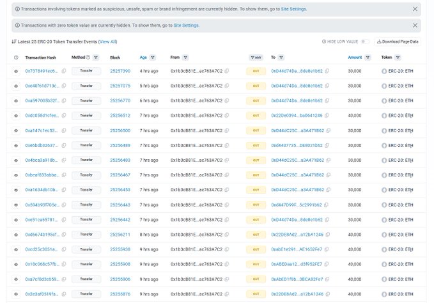Preview transaction 0x594b93f705e with eye icon
This screenshot has width=434, height=303.
pos(16,205)
